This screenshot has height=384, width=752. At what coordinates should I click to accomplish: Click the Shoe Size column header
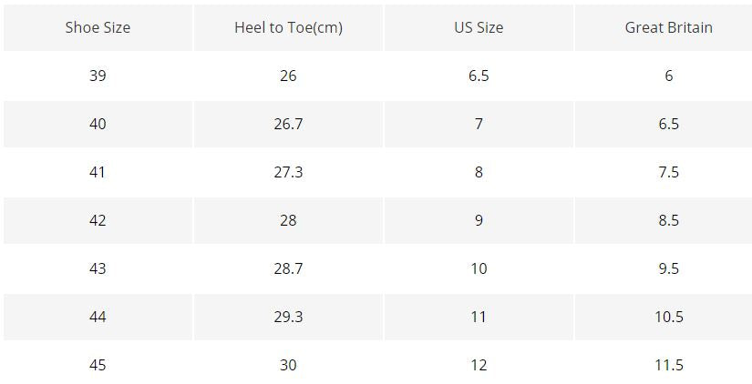pyautogui.click(x=98, y=27)
